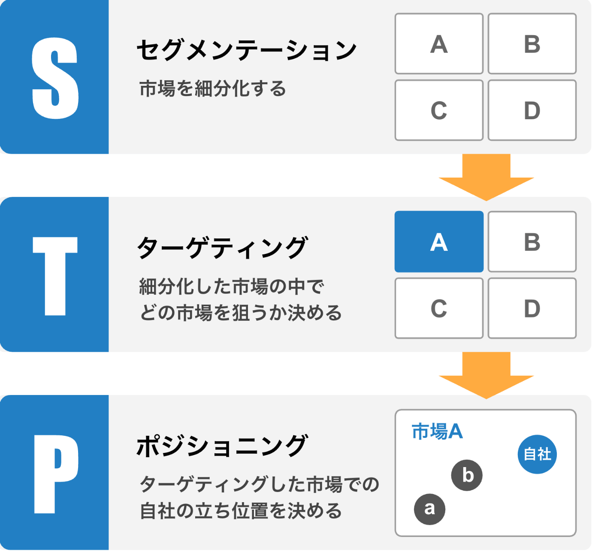This screenshot has width=592, height=552.
Task: Click box B in the セグメンテーション row
Action: (x=532, y=44)
